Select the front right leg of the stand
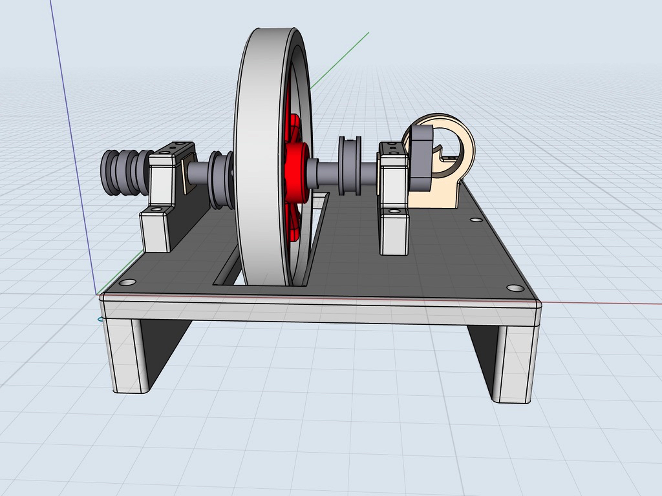The image size is (662, 496). click(514, 364)
